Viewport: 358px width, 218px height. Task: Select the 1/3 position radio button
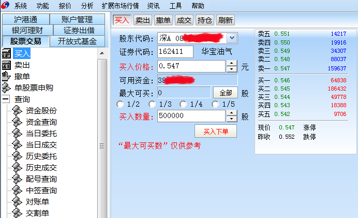152,104
